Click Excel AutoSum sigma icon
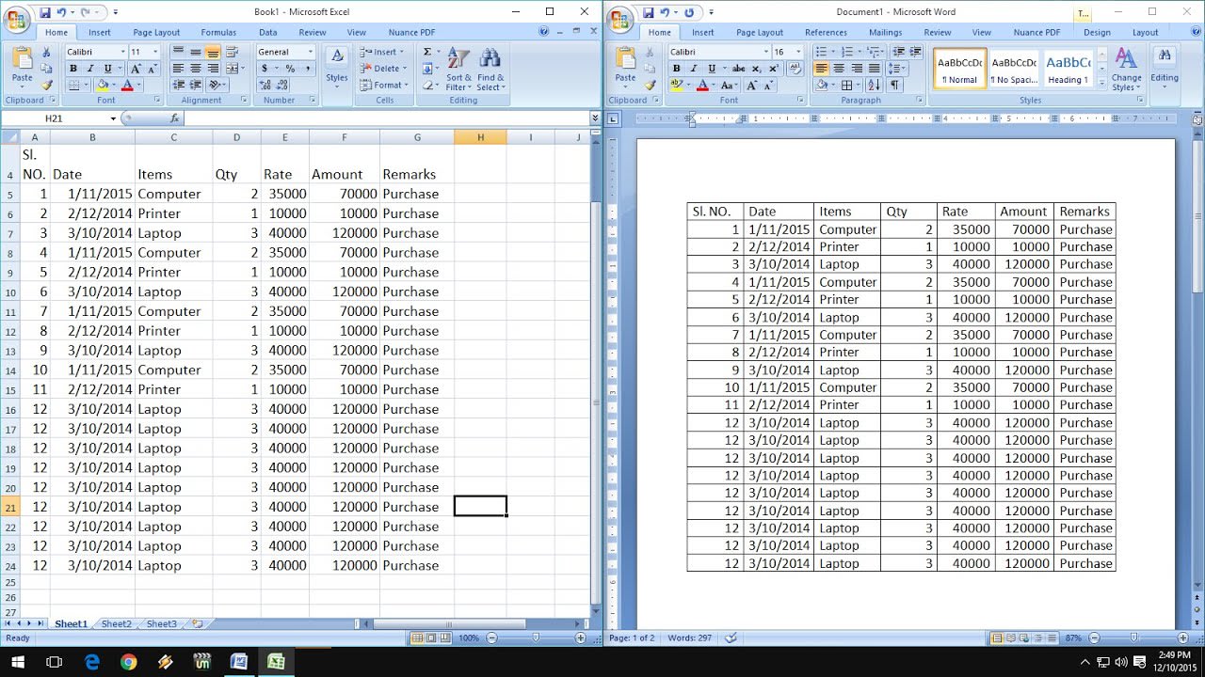 tap(427, 52)
